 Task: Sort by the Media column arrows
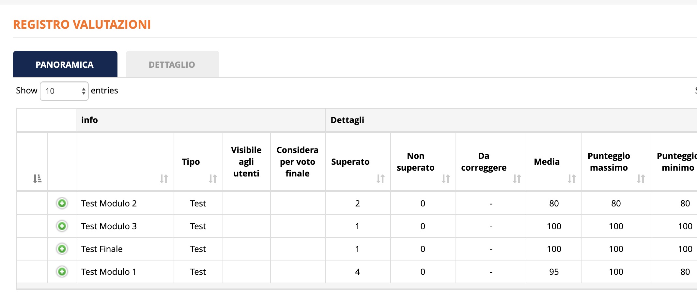click(571, 178)
